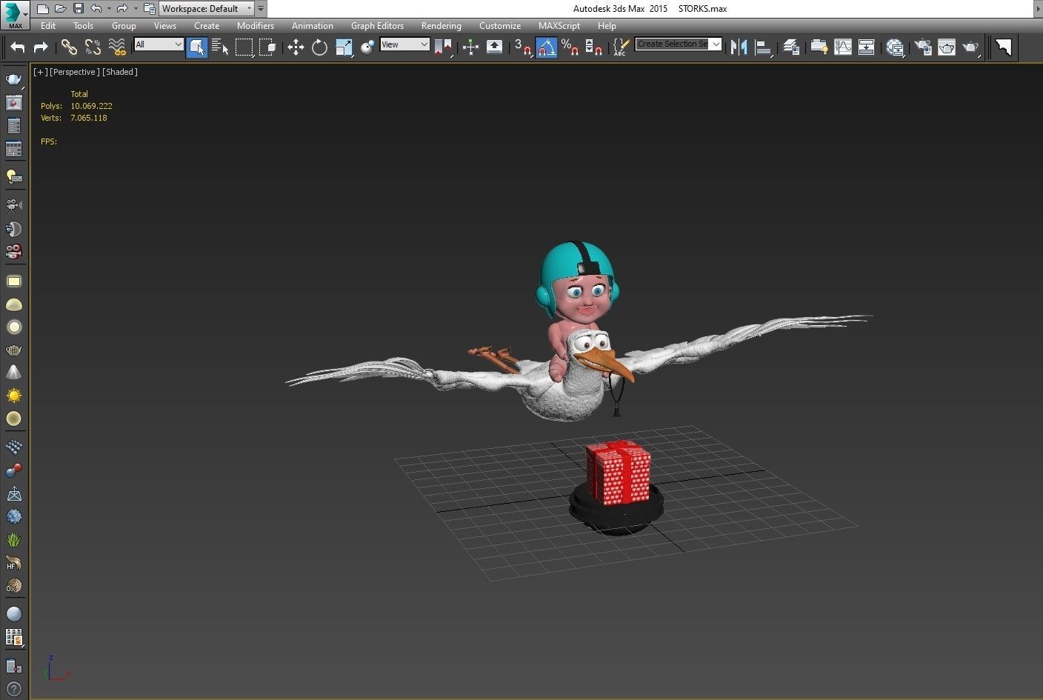This screenshot has width=1043, height=700.
Task: Click the Align tool icon
Action: pyautogui.click(x=763, y=47)
